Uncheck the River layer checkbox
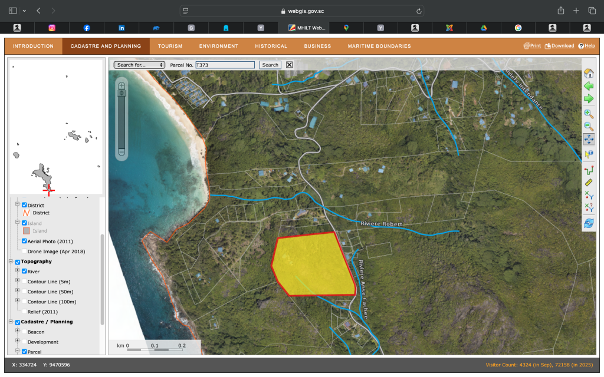Viewport: 604px width, 377px height. [x=24, y=272]
